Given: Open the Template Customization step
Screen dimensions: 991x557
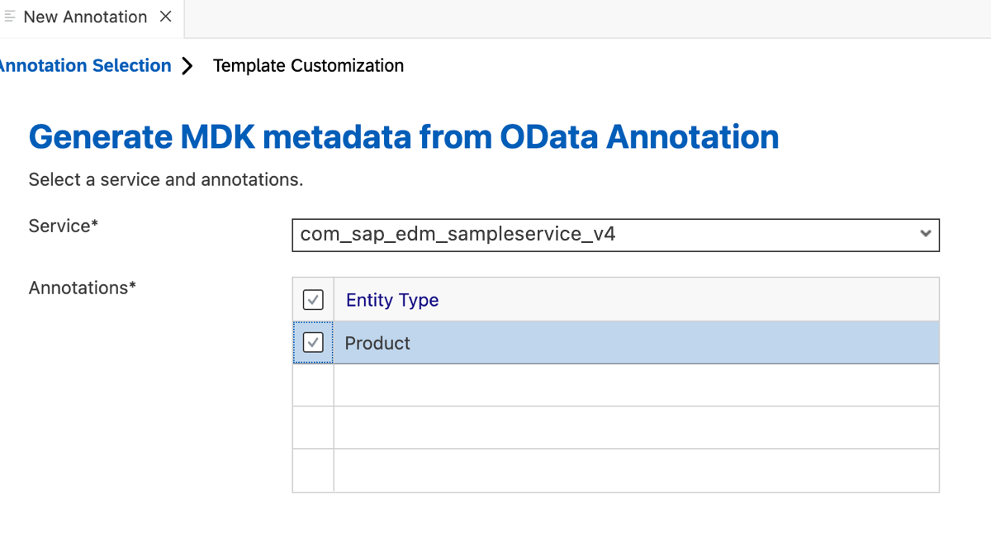Looking at the screenshot, I should [308, 65].
